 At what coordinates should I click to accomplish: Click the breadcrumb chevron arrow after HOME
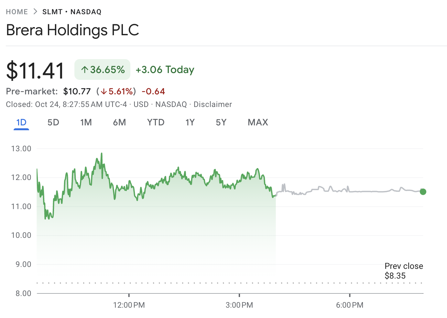click(x=35, y=12)
